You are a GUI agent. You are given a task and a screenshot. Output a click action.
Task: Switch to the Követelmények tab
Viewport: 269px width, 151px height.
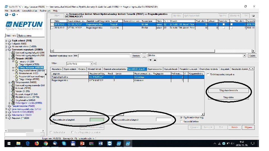pos(94,69)
